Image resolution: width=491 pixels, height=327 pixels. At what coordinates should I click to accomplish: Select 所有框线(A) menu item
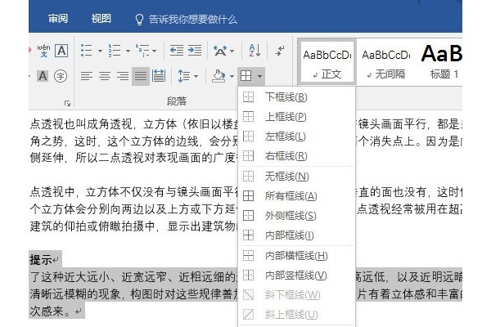pyautogui.click(x=296, y=196)
